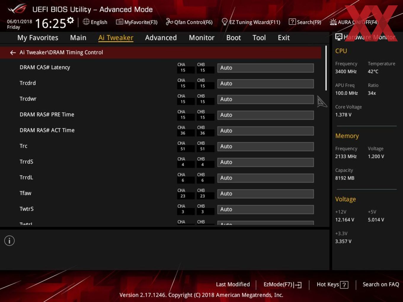403x302 pixels.
Task: Switch to the Tool tab
Action: (259, 38)
